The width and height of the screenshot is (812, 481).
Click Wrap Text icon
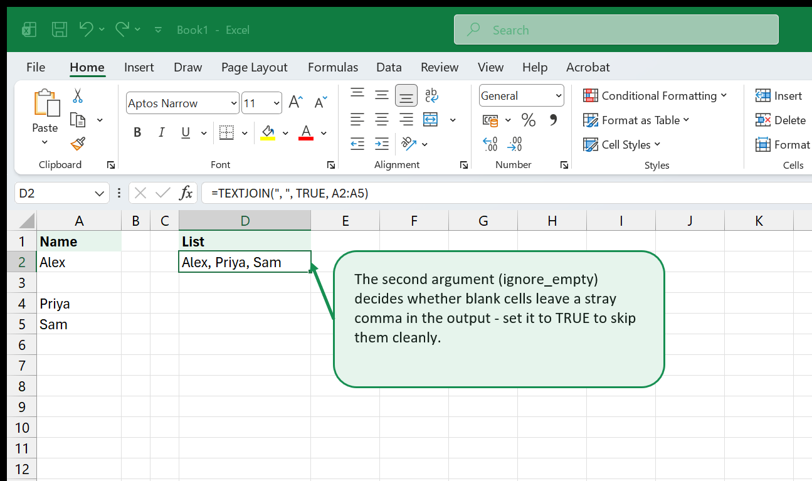[x=431, y=95]
